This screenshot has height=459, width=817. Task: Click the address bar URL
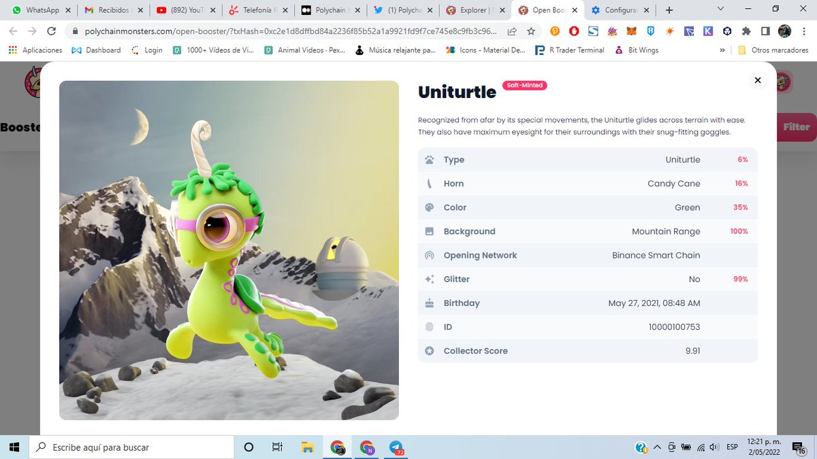tap(291, 31)
